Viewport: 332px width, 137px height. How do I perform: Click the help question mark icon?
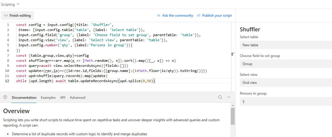coord(5,97)
